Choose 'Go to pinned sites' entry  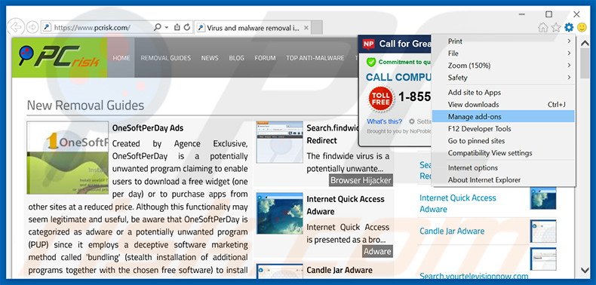click(x=503, y=141)
